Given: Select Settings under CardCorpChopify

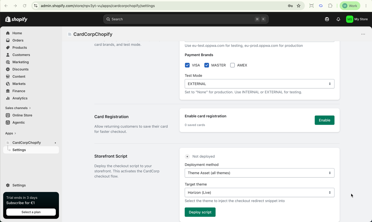Looking at the screenshot, I should pyautogui.click(x=31, y=150).
